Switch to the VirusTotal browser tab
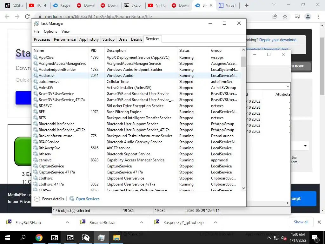The width and height of the screenshot is (325, 244). tap(228, 5)
